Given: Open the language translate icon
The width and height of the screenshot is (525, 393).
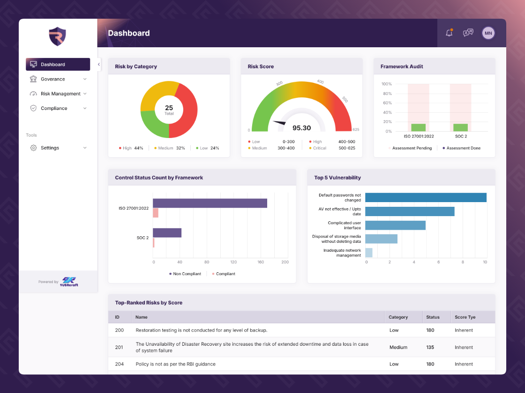Looking at the screenshot, I should pyautogui.click(x=468, y=33).
